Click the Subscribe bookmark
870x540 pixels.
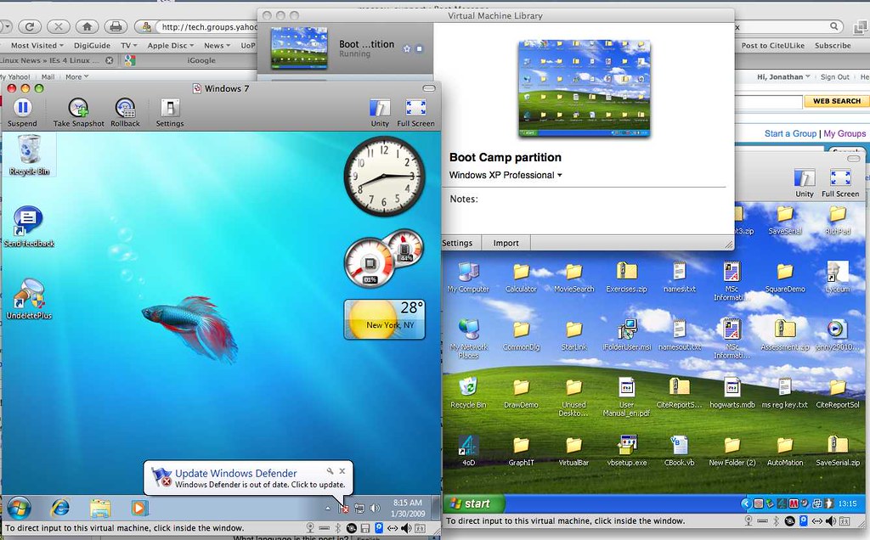[833, 46]
